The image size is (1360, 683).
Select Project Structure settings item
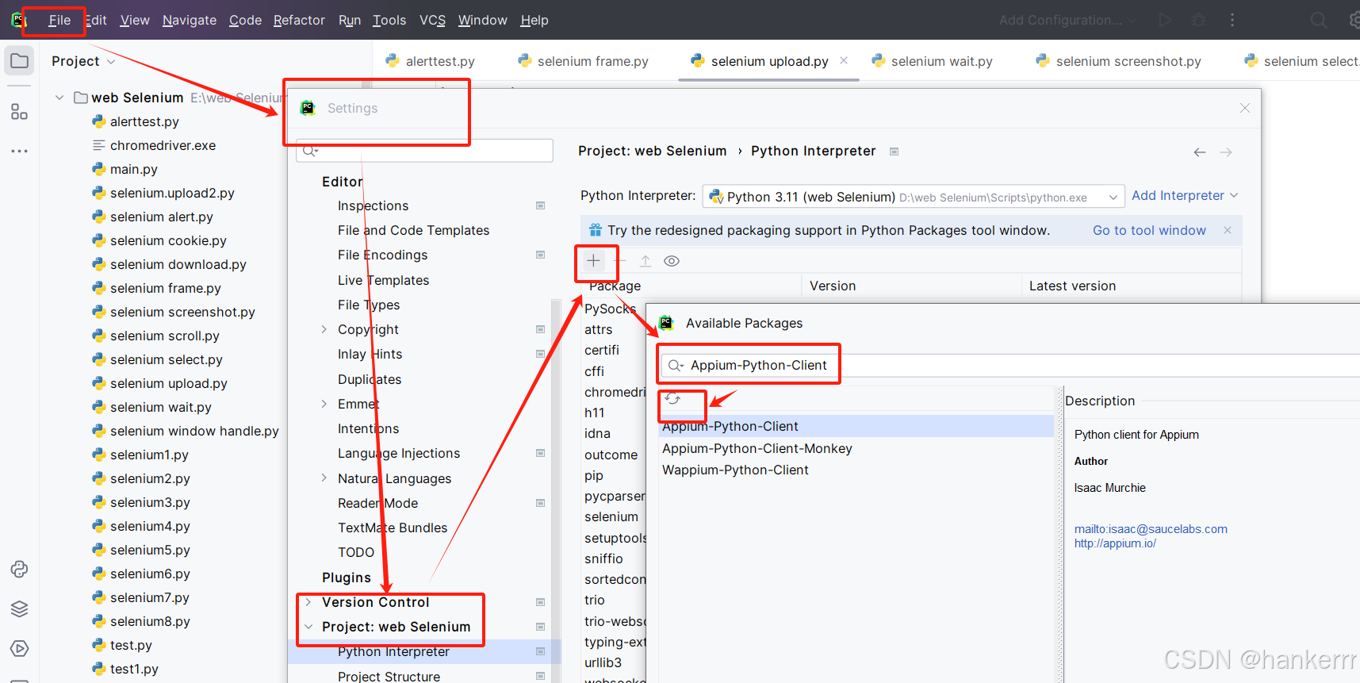(389, 676)
